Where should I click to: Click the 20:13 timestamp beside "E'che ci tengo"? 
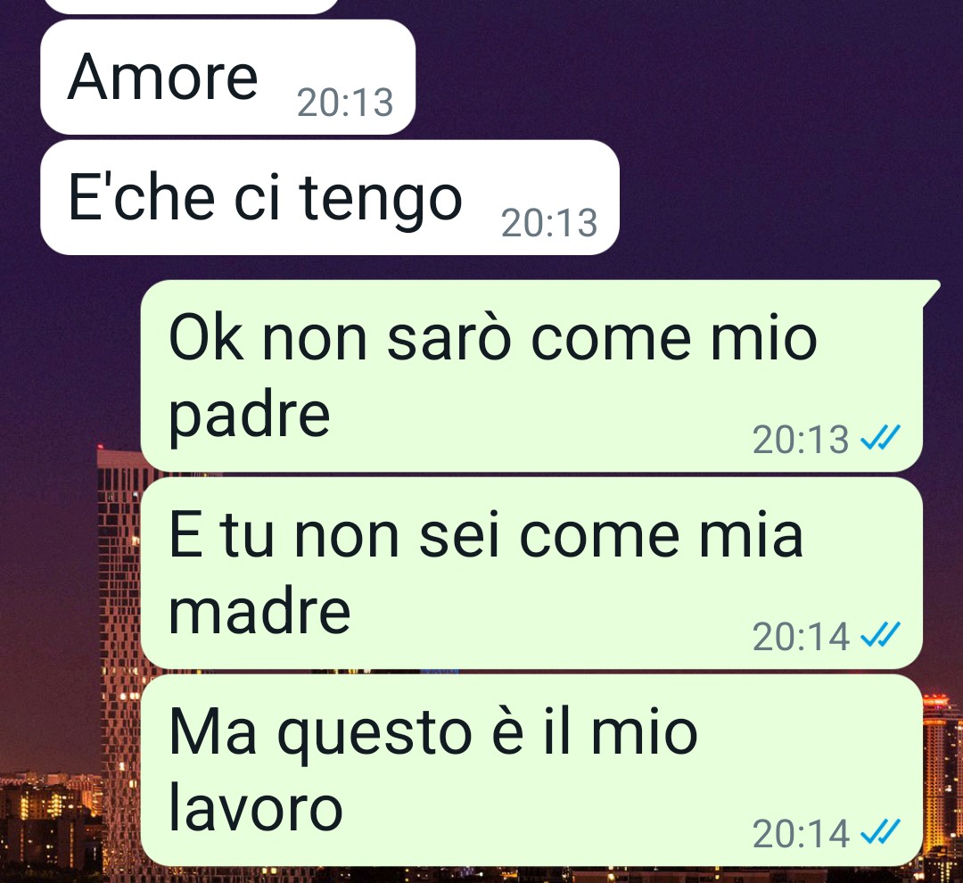(x=549, y=222)
